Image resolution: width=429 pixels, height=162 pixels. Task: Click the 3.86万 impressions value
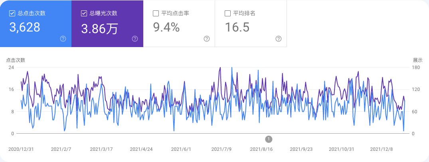pos(99,28)
